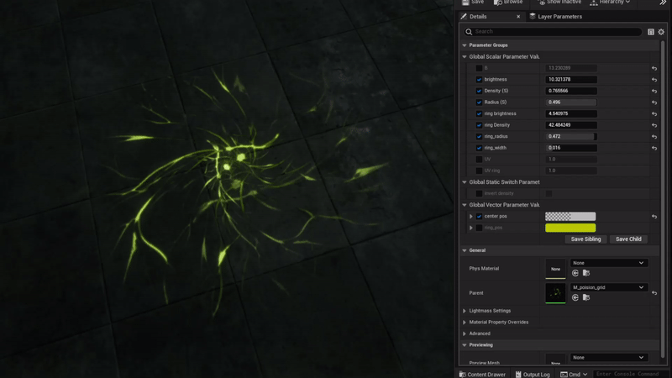672x378 pixels.
Task: Collapse the Previewing section
Action: (x=465, y=345)
